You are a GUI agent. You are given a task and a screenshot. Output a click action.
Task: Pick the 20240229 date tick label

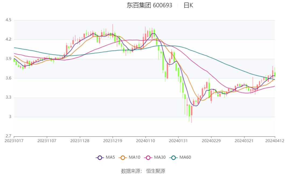pos(211,141)
